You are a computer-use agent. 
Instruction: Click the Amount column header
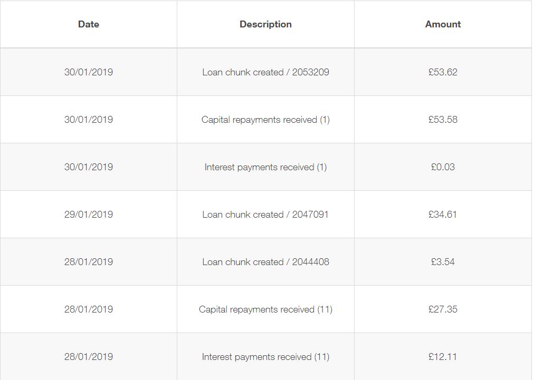443,24
